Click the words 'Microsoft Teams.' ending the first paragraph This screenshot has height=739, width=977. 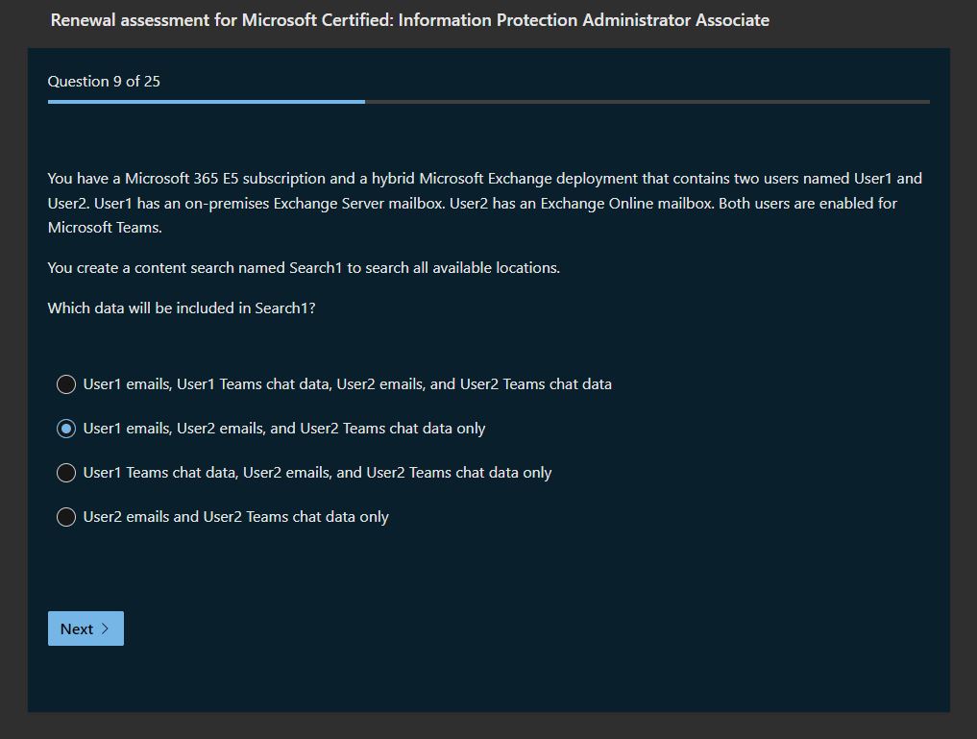(x=105, y=228)
